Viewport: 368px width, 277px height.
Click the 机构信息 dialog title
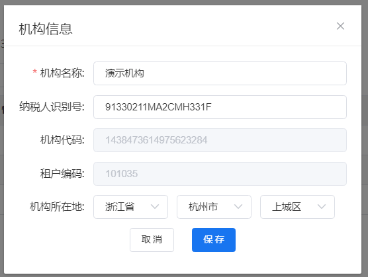pyautogui.click(x=46, y=29)
